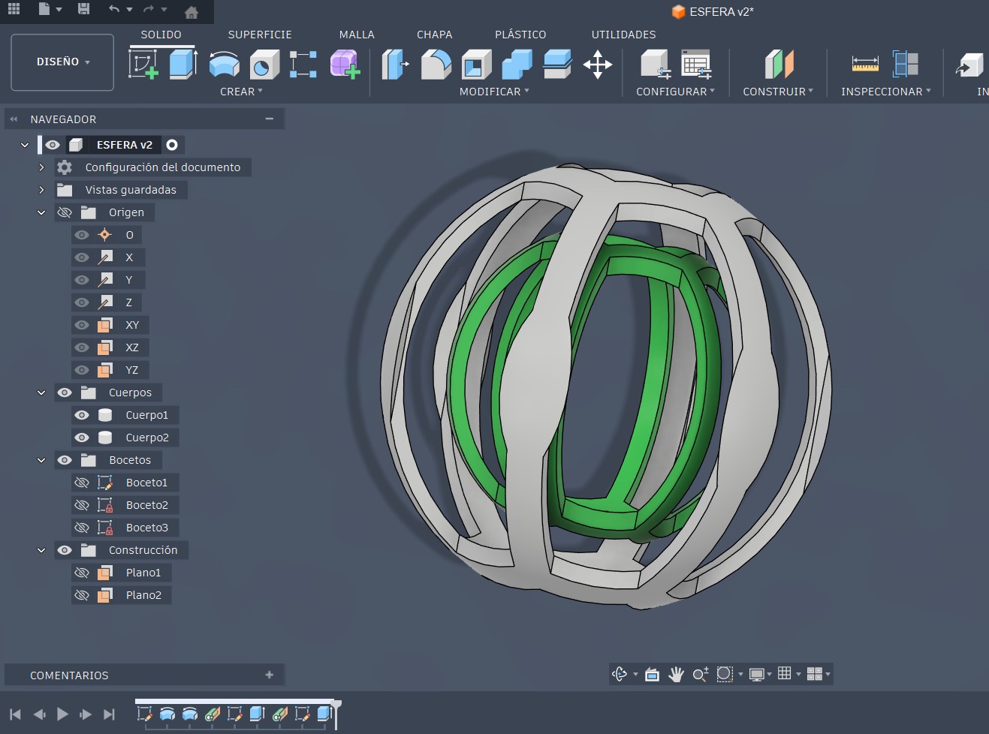Image resolution: width=989 pixels, height=734 pixels.
Task: Collapse the Bocetos folder
Action: click(41, 460)
